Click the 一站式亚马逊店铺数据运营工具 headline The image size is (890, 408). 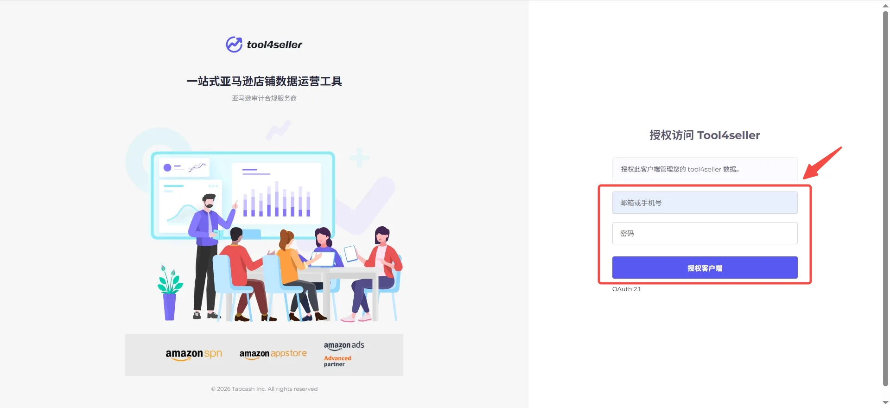tap(264, 81)
